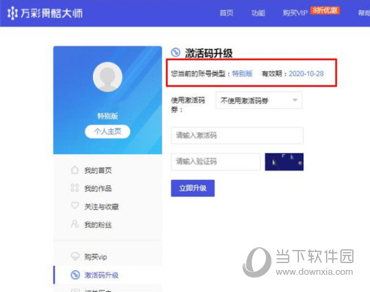Select 激活码升级 in the sidebar
The width and height of the screenshot is (370, 292).
point(101,275)
